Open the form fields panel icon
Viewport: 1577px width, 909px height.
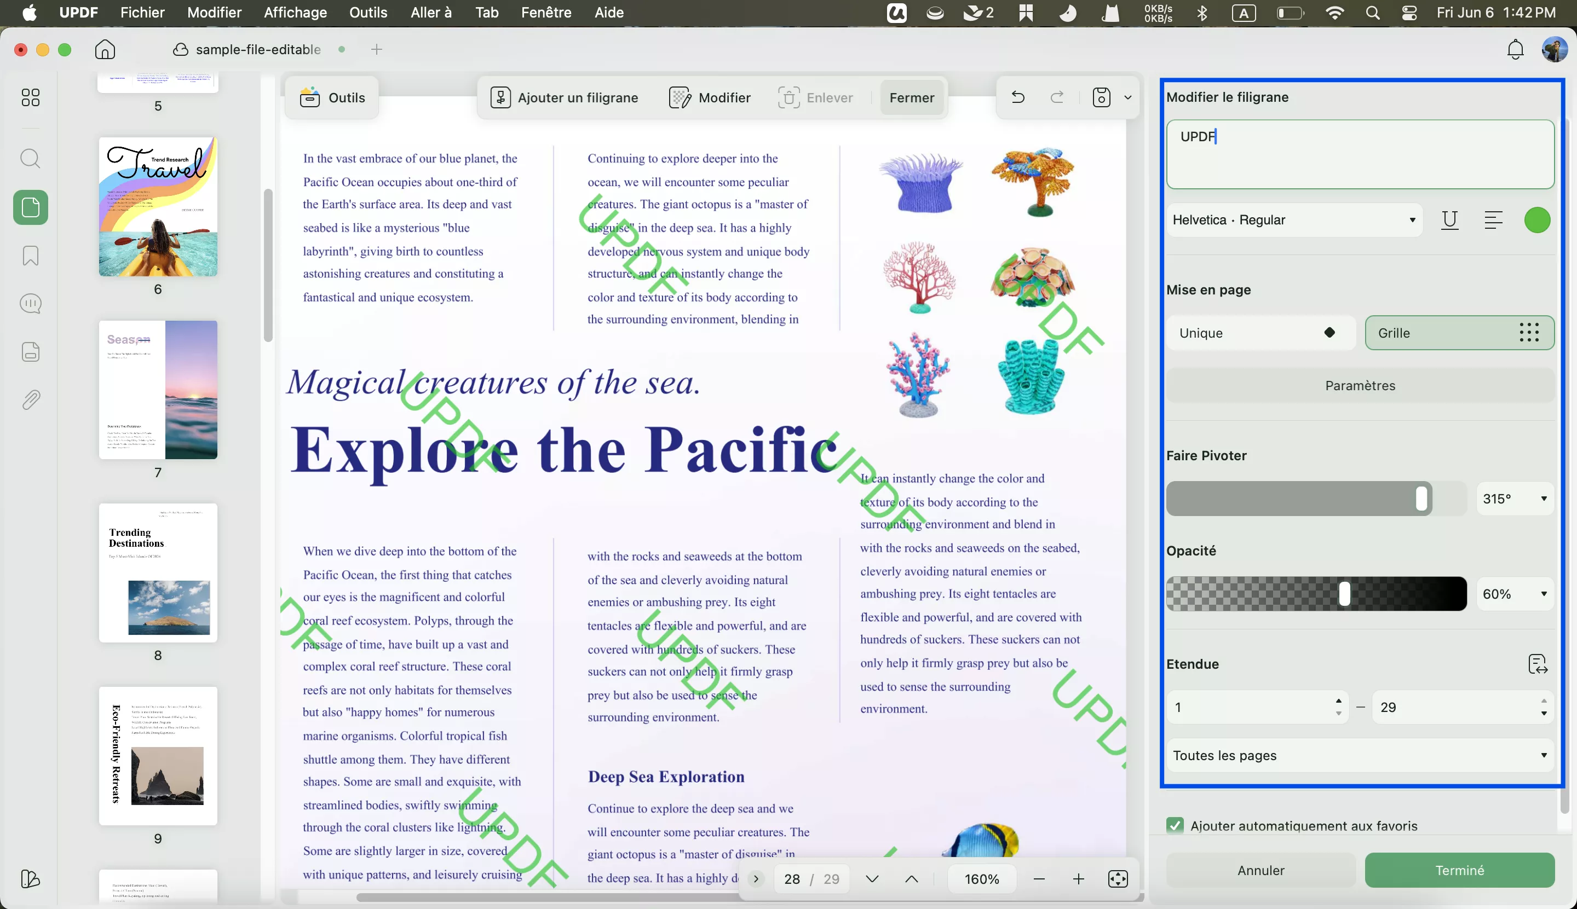pyautogui.click(x=30, y=352)
